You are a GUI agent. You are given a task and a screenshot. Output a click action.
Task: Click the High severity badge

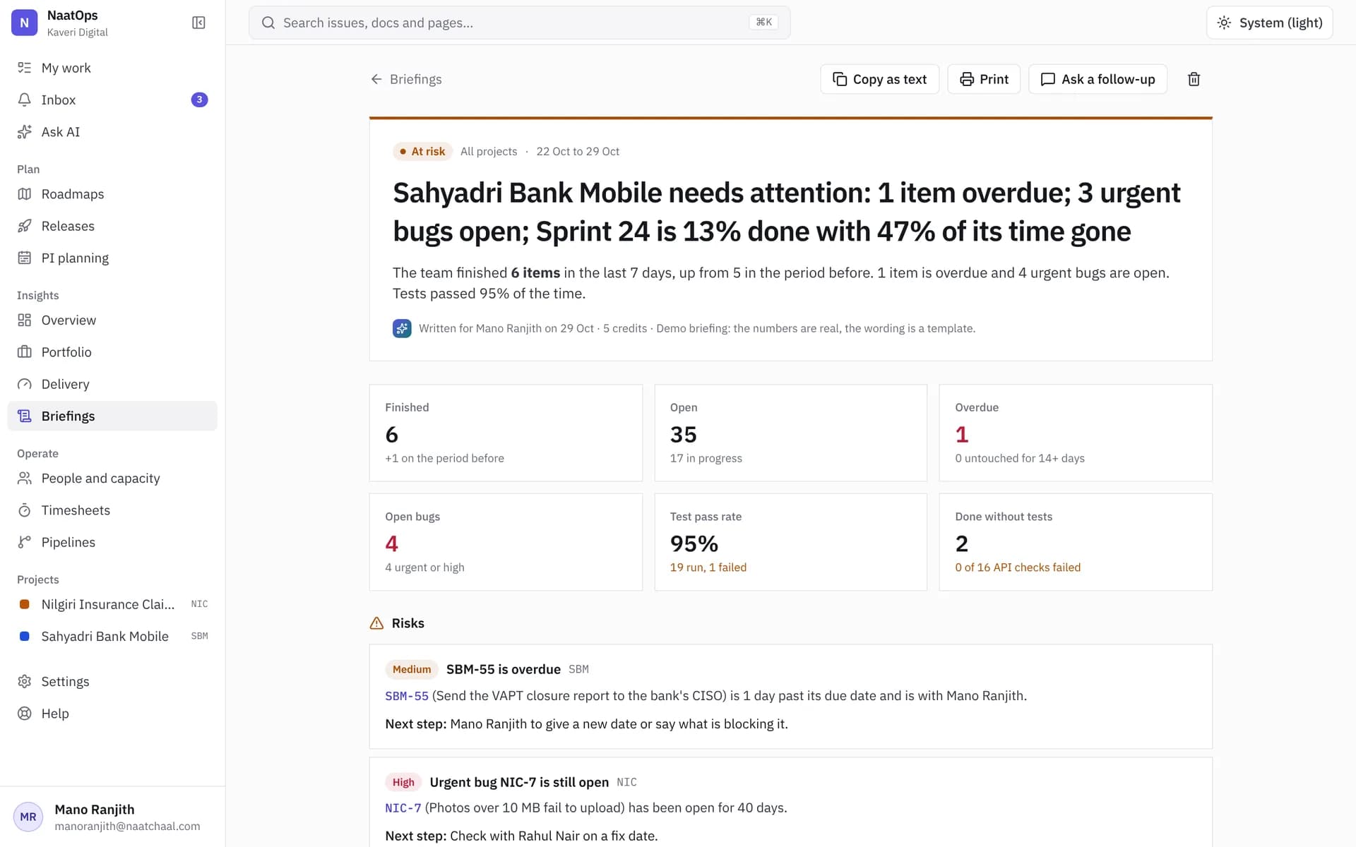point(403,782)
